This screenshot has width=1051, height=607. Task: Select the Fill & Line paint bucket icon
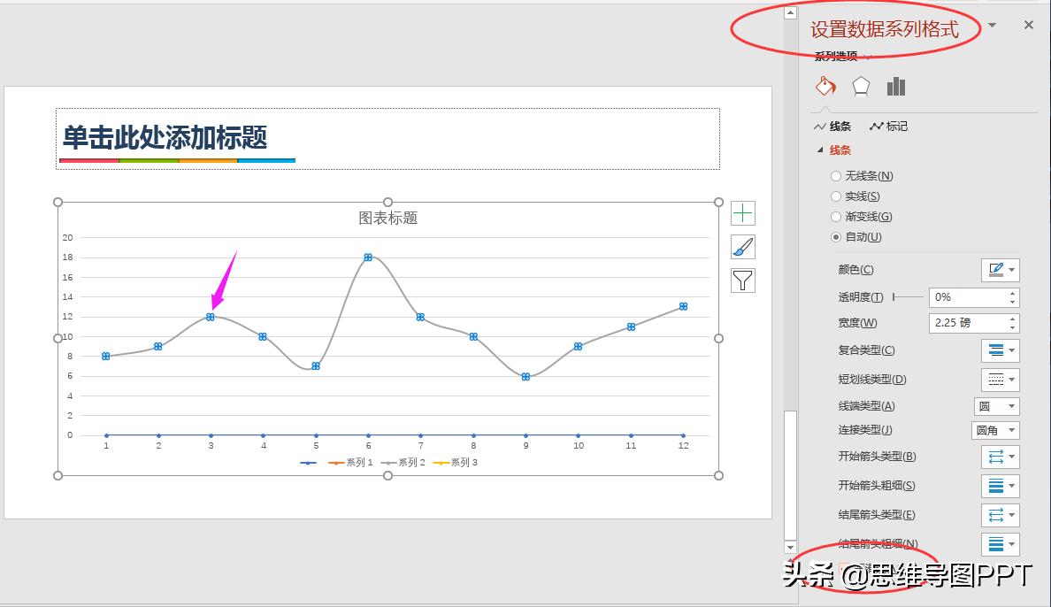pyautogui.click(x=825, y=86)
